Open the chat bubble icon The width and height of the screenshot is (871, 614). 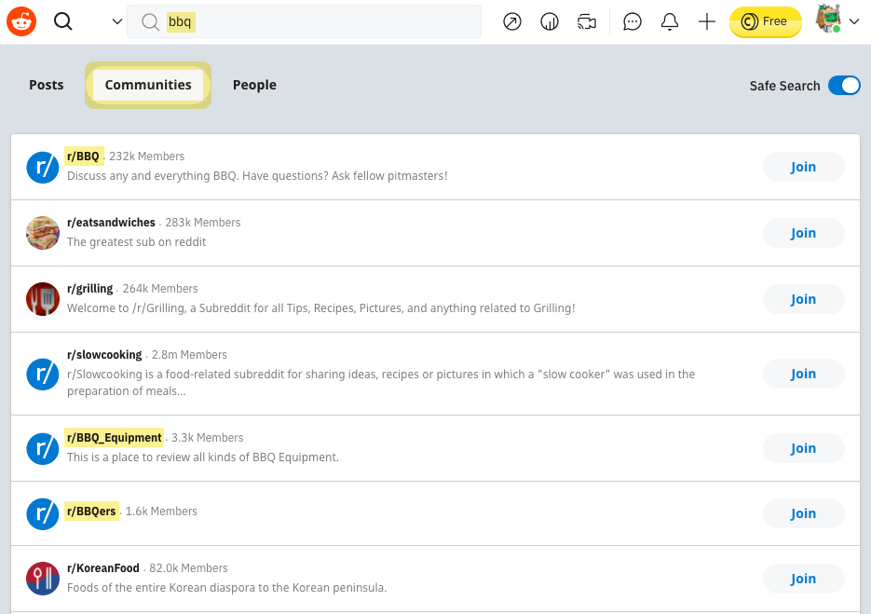click(x=633, y=21)
